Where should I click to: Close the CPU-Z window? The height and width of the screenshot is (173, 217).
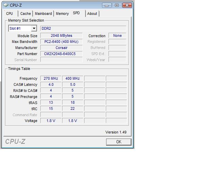[127, 5]
